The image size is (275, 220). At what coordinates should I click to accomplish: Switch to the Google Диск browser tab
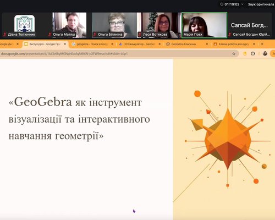[9, 44]
